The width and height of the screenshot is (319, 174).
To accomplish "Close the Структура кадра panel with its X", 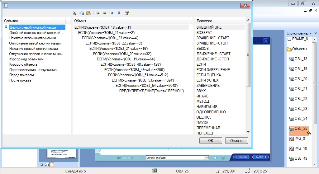I will [x=316, y=33].
